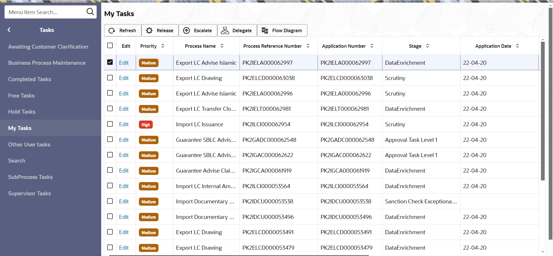Click application number PK2IDCU000053496
This screenshot has width=553, height=256.
pyautogui.click(x=346, y=217)
